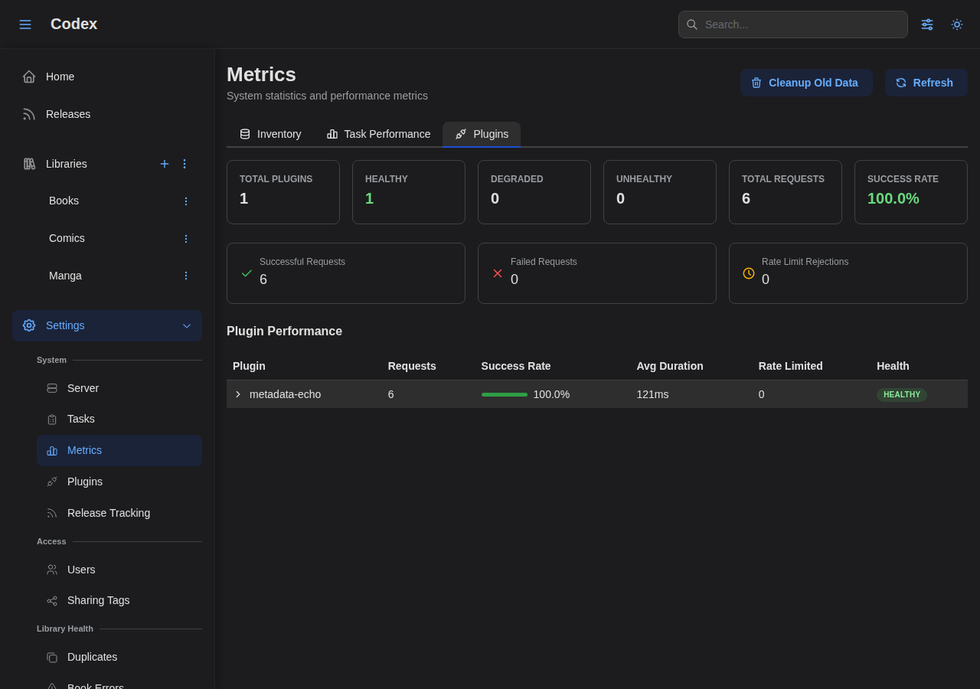Switch to the Task Performance tab
Viewport: 980px width, 689px height.
[378, 134]
